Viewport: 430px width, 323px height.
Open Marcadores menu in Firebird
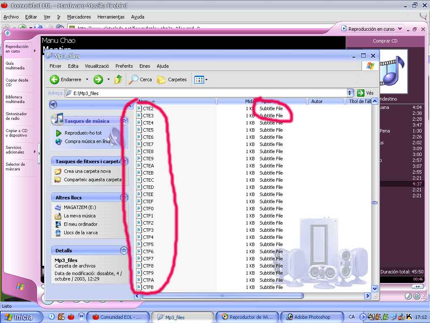[79, 17]
